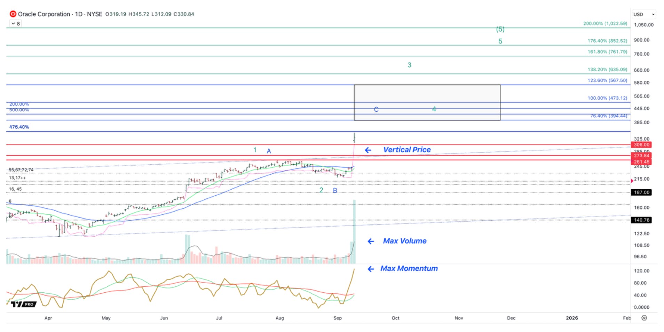Click the 13,17++ level label
This screenshot has width=664, height=332.
pos(17,178)
